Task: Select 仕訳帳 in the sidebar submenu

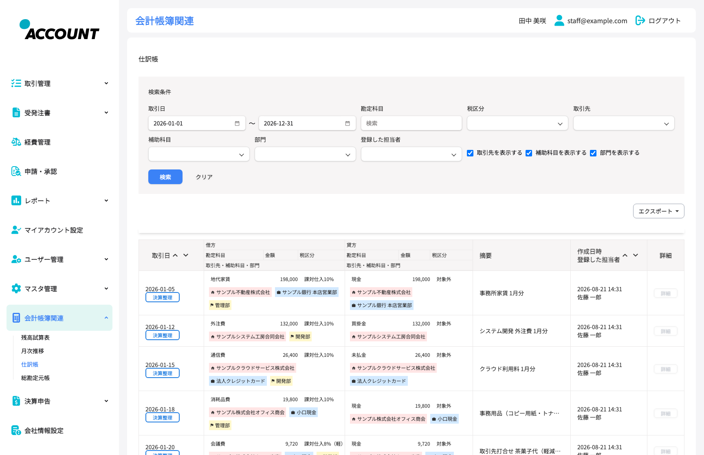Action: [30, 365]
